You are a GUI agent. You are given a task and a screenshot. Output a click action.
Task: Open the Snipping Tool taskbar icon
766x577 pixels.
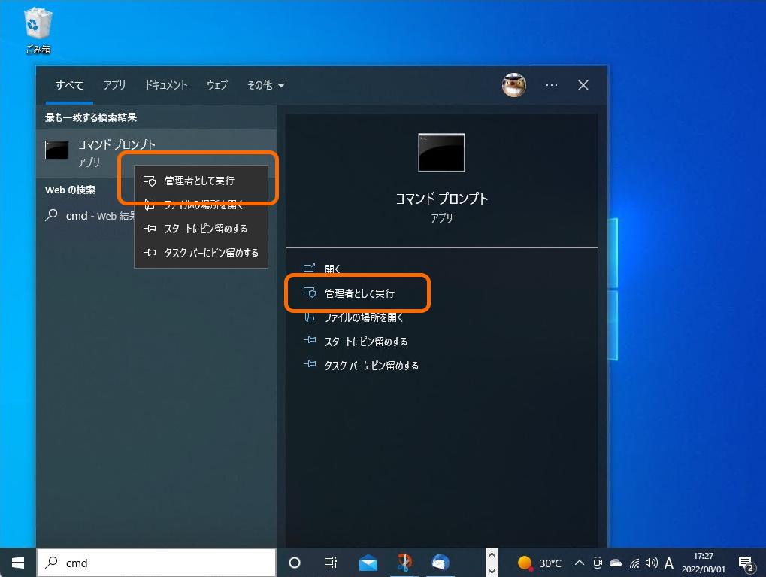(x=404, y=563)
